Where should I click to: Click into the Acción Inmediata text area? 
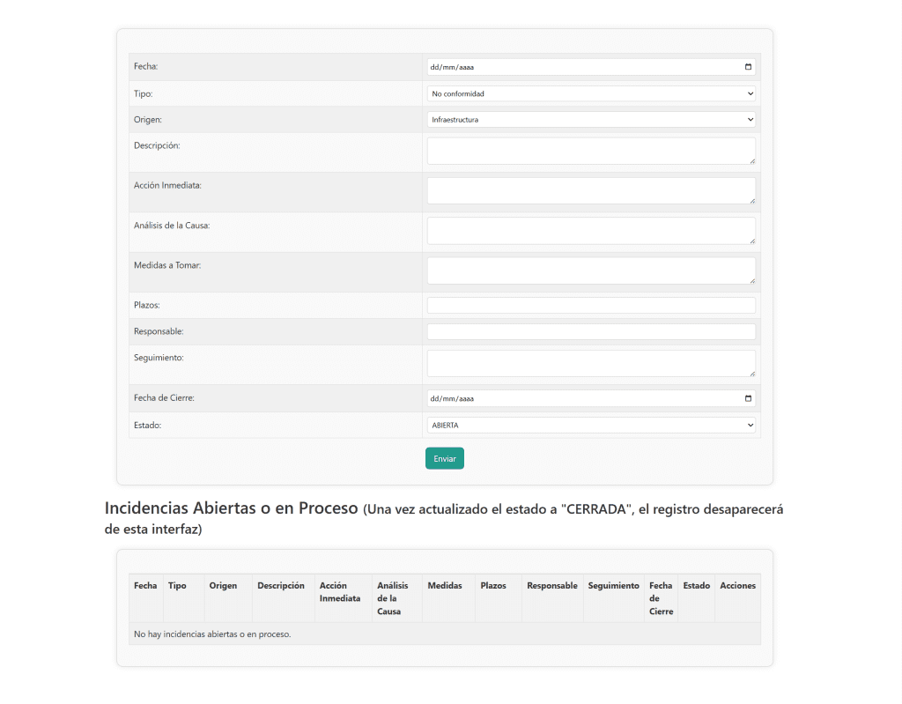tap(590, 190)
